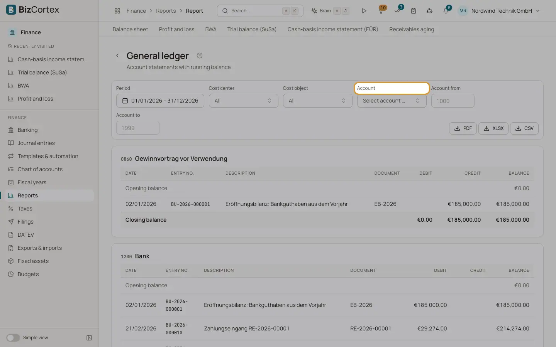
Task: Open the Brain assistant button
Action: pos(330,11)
